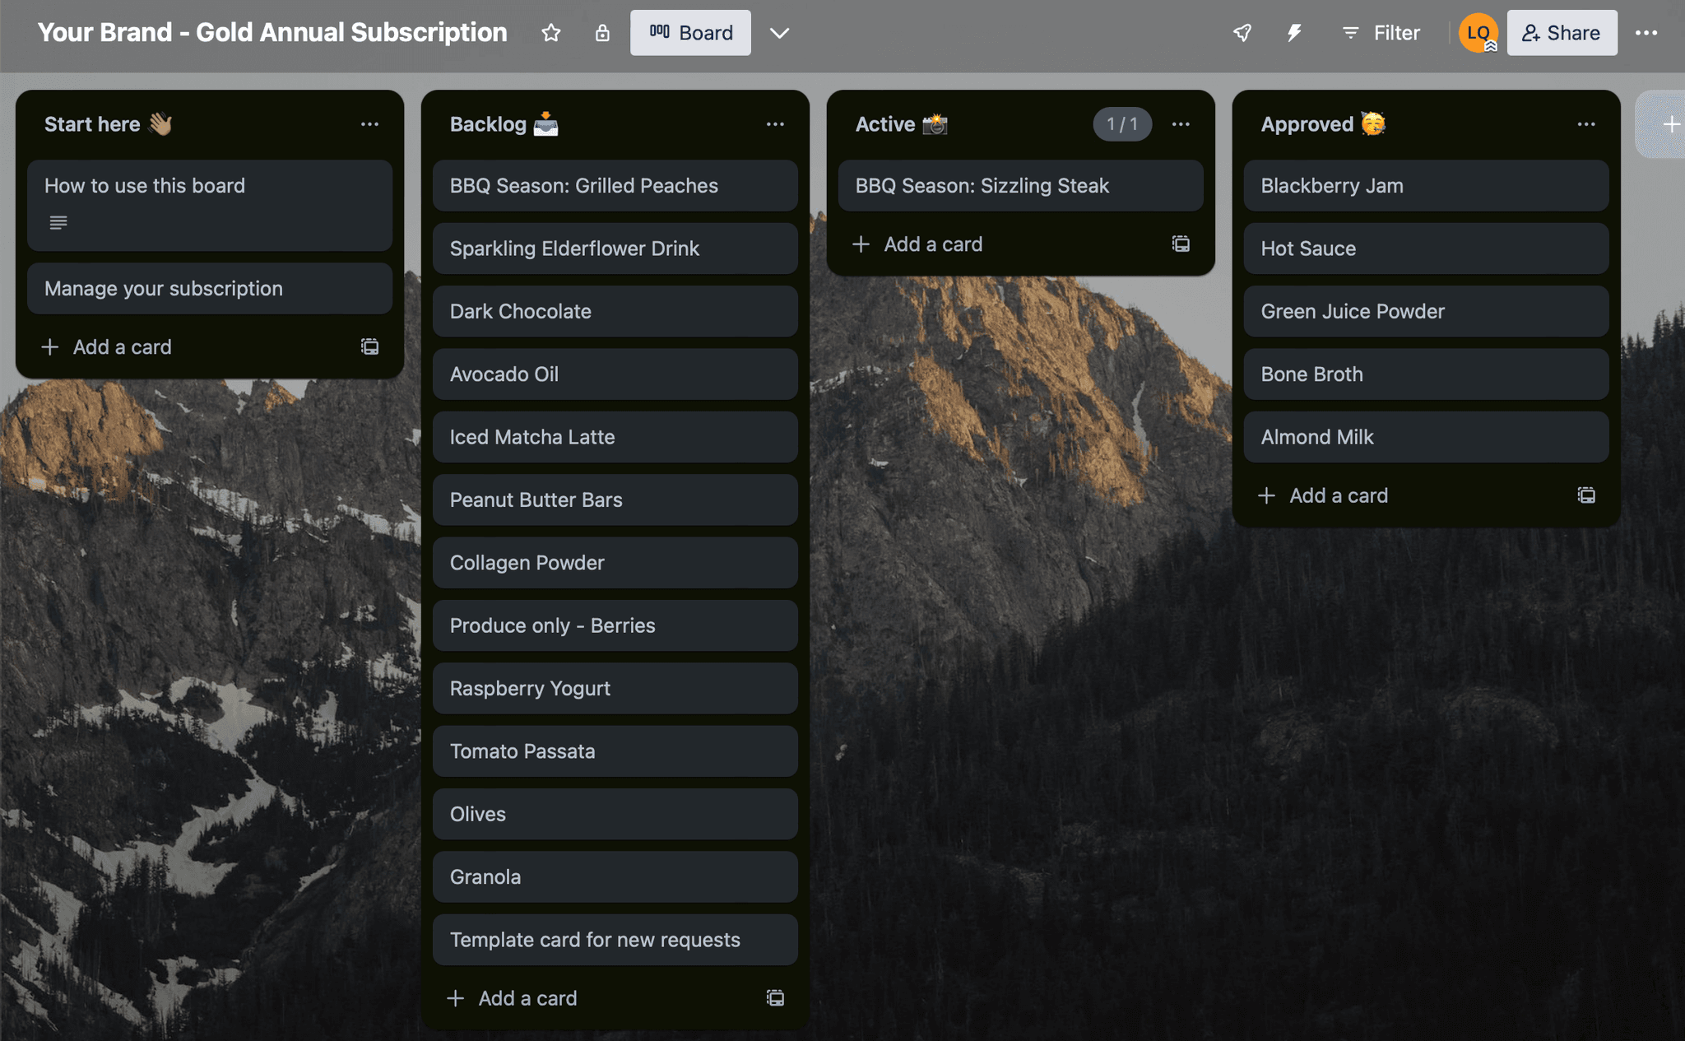Open Power-Ups via the rocket icon
The image size is (1685, 1041).
(x=1242, y=33)
